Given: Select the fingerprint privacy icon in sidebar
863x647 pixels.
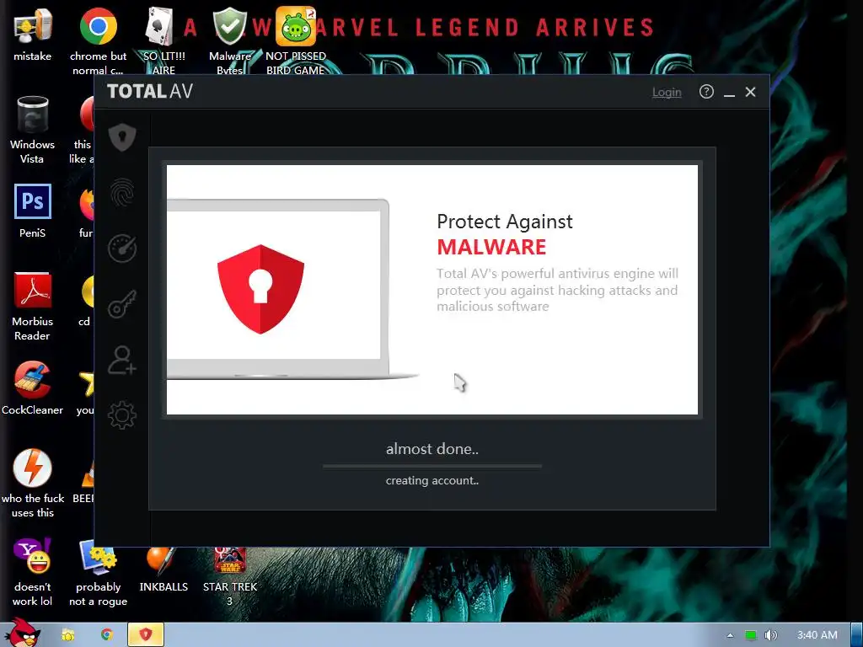Looking at the screenshot, I should [122, 193].
